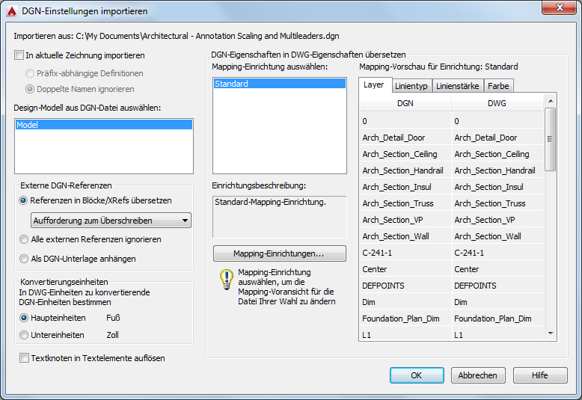The width and height of the screenshot is (582, 400).
Task: Switch to the Linientyp tab
Action: tap(411, 86)
